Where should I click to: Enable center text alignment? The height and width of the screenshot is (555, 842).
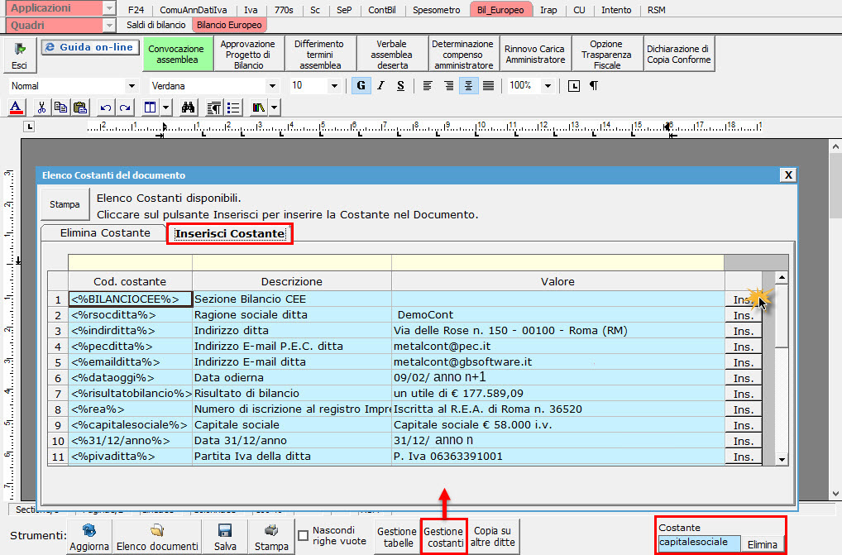click(469, 85)
